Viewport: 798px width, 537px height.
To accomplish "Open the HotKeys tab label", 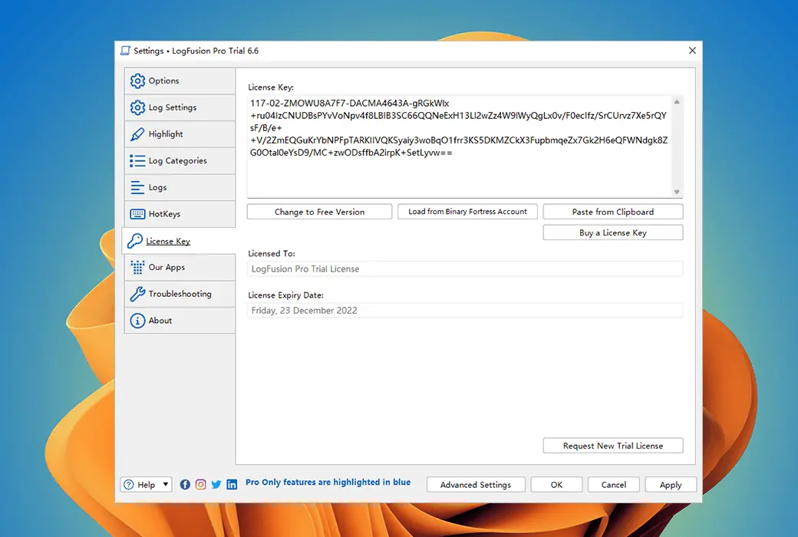I will point(164,214).
